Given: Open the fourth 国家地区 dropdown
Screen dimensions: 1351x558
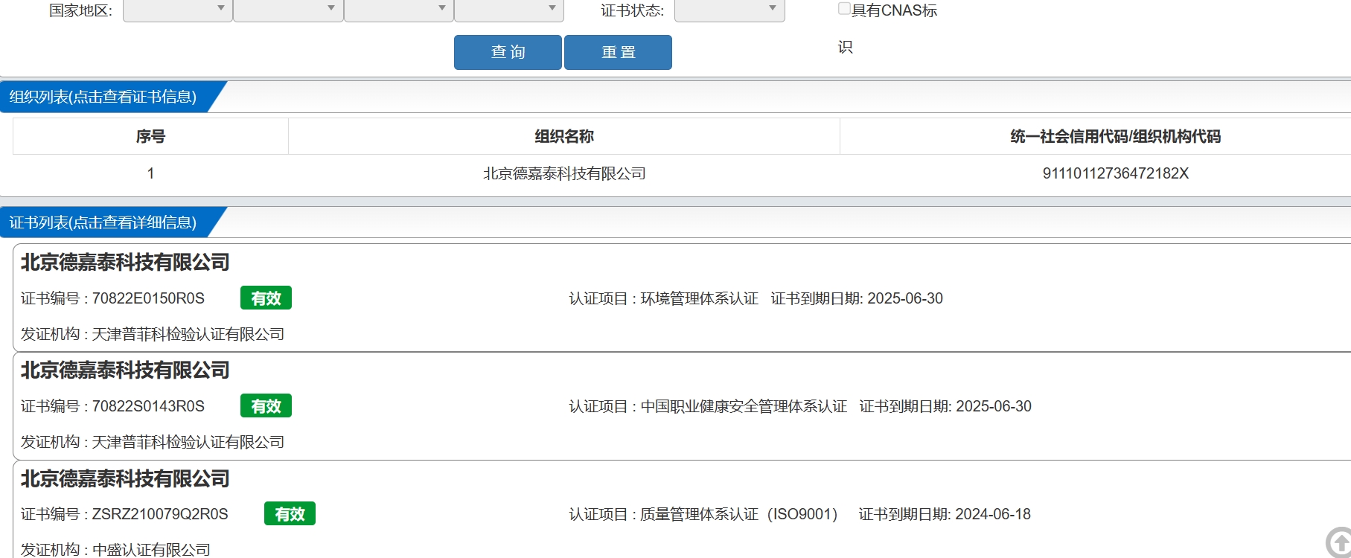Looking at the screenshot, I should (x=509, y=10).
